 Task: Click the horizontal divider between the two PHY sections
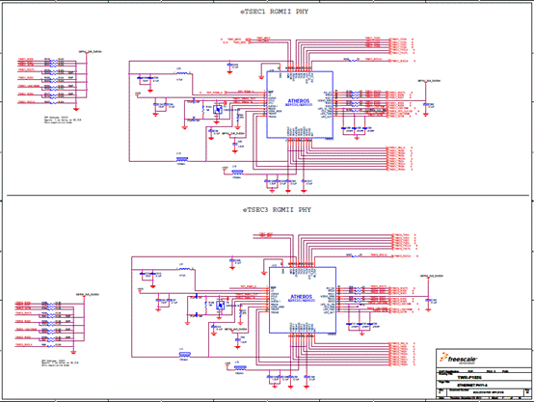[x=268, y=196]
